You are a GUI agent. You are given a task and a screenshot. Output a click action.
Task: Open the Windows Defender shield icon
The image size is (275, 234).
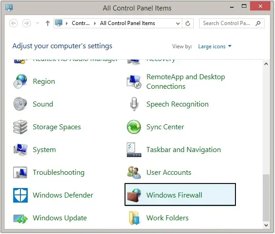[x=20, y=195]
